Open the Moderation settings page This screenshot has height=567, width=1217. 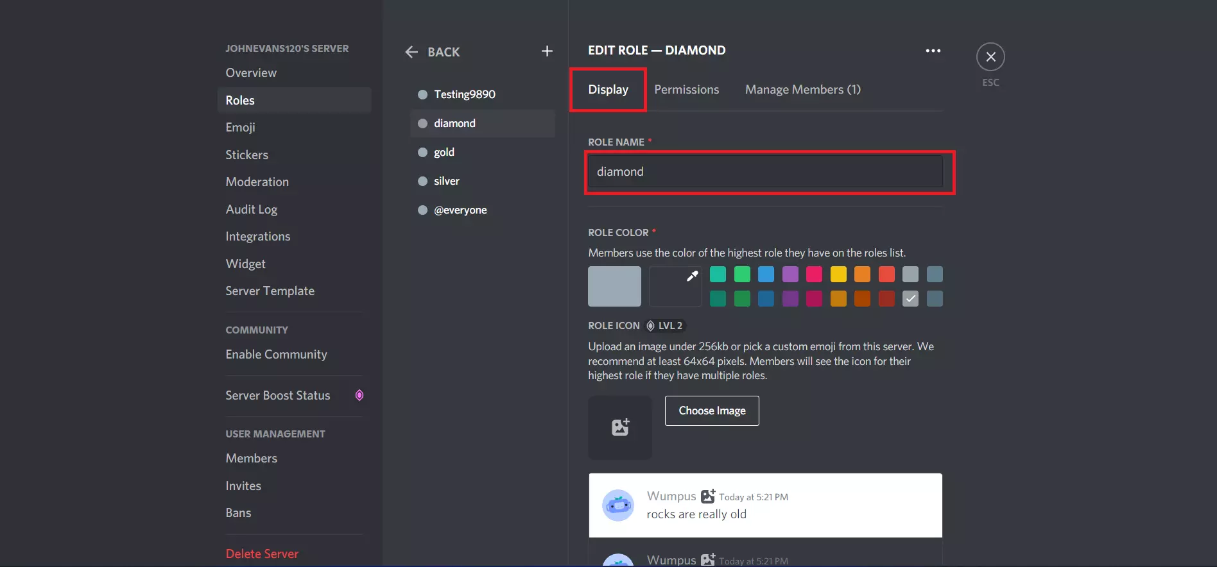(x=295, y=182)
